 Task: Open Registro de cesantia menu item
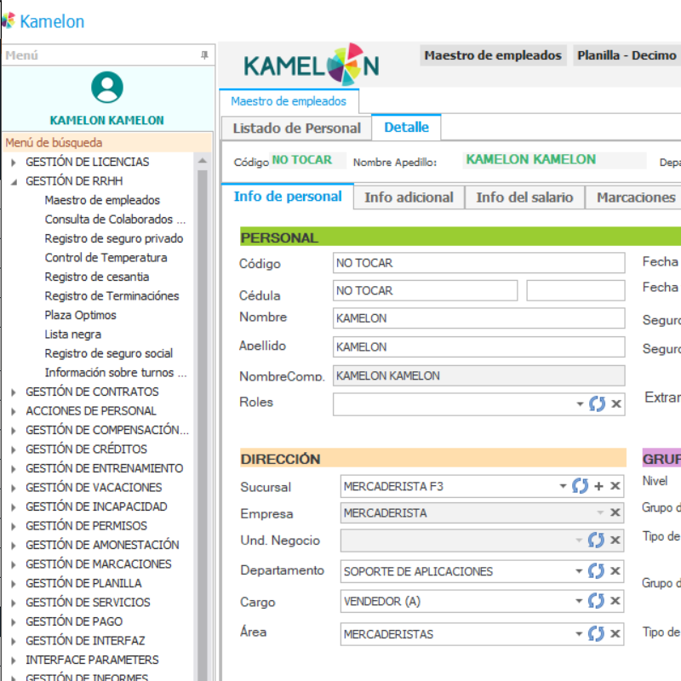97,277
